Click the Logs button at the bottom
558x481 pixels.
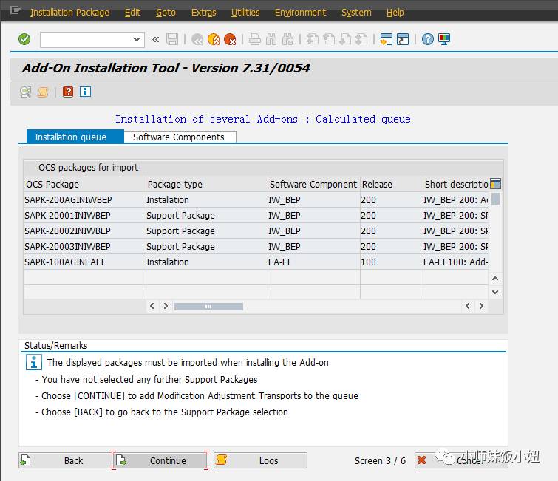click(260, 460)
